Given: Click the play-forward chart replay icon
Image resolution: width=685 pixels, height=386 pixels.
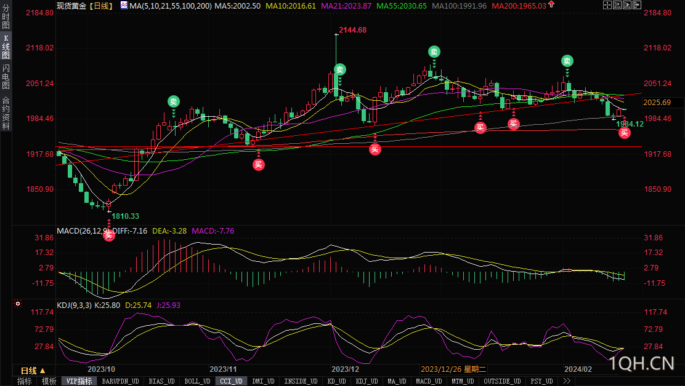Looking at the screenshot, I should click(x=627, y=6).
